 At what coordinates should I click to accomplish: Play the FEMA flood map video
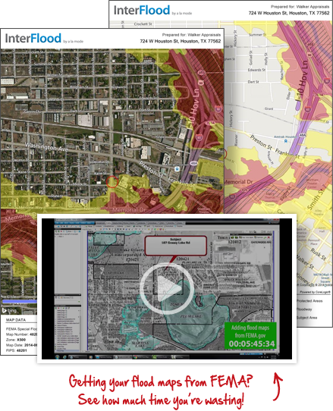(167, 289)
